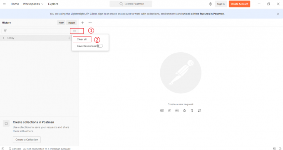Create a new Socket.IO request (circle icon)
This screenshot has height=150, width=283.
click(x=177, y=111)
